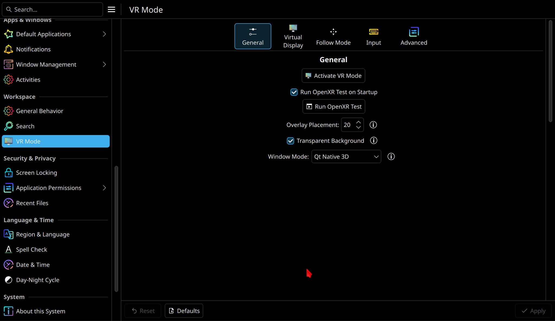The image size is (555, 321).
Task: Expand Application Permissions chevron
Action: (x=104, y=188)
